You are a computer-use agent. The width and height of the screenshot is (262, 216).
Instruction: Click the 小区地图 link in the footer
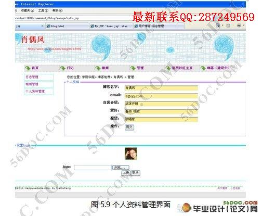click(235, 188)
